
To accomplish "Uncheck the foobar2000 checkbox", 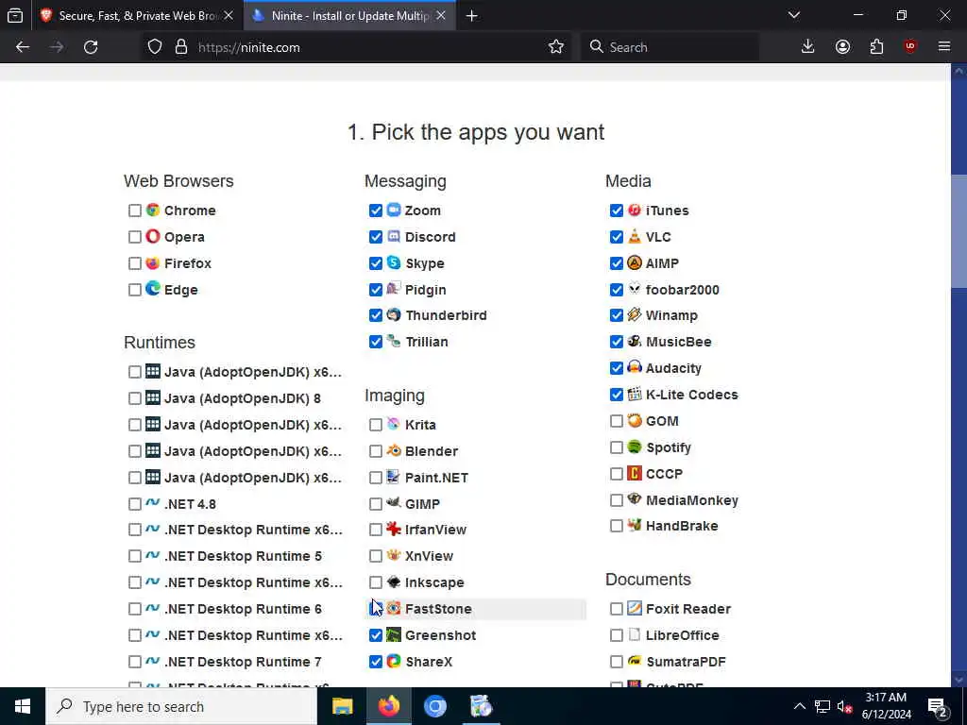I will coord(617,290).
